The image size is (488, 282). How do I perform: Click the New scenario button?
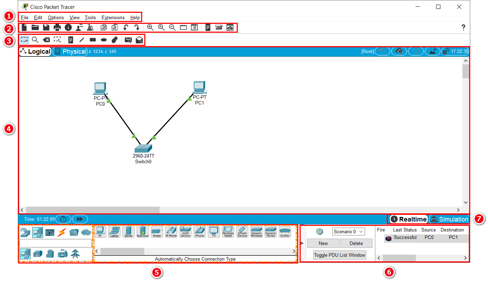(323, 243)
